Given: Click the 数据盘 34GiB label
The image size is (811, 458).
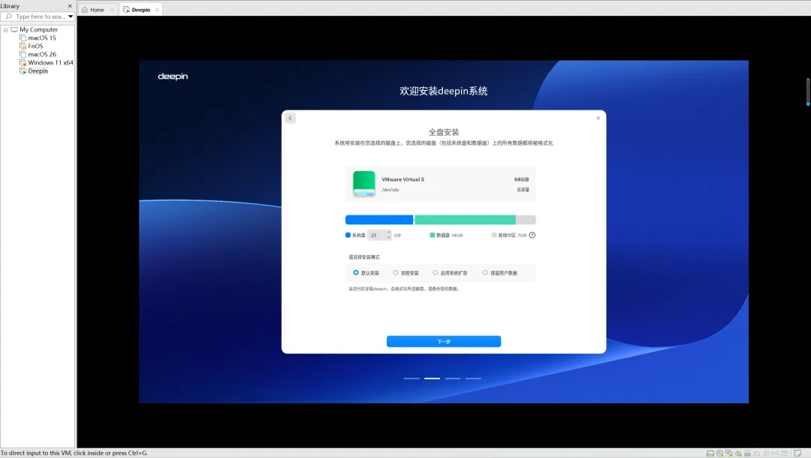Looking at the screenshot, I should pos(450,235).
